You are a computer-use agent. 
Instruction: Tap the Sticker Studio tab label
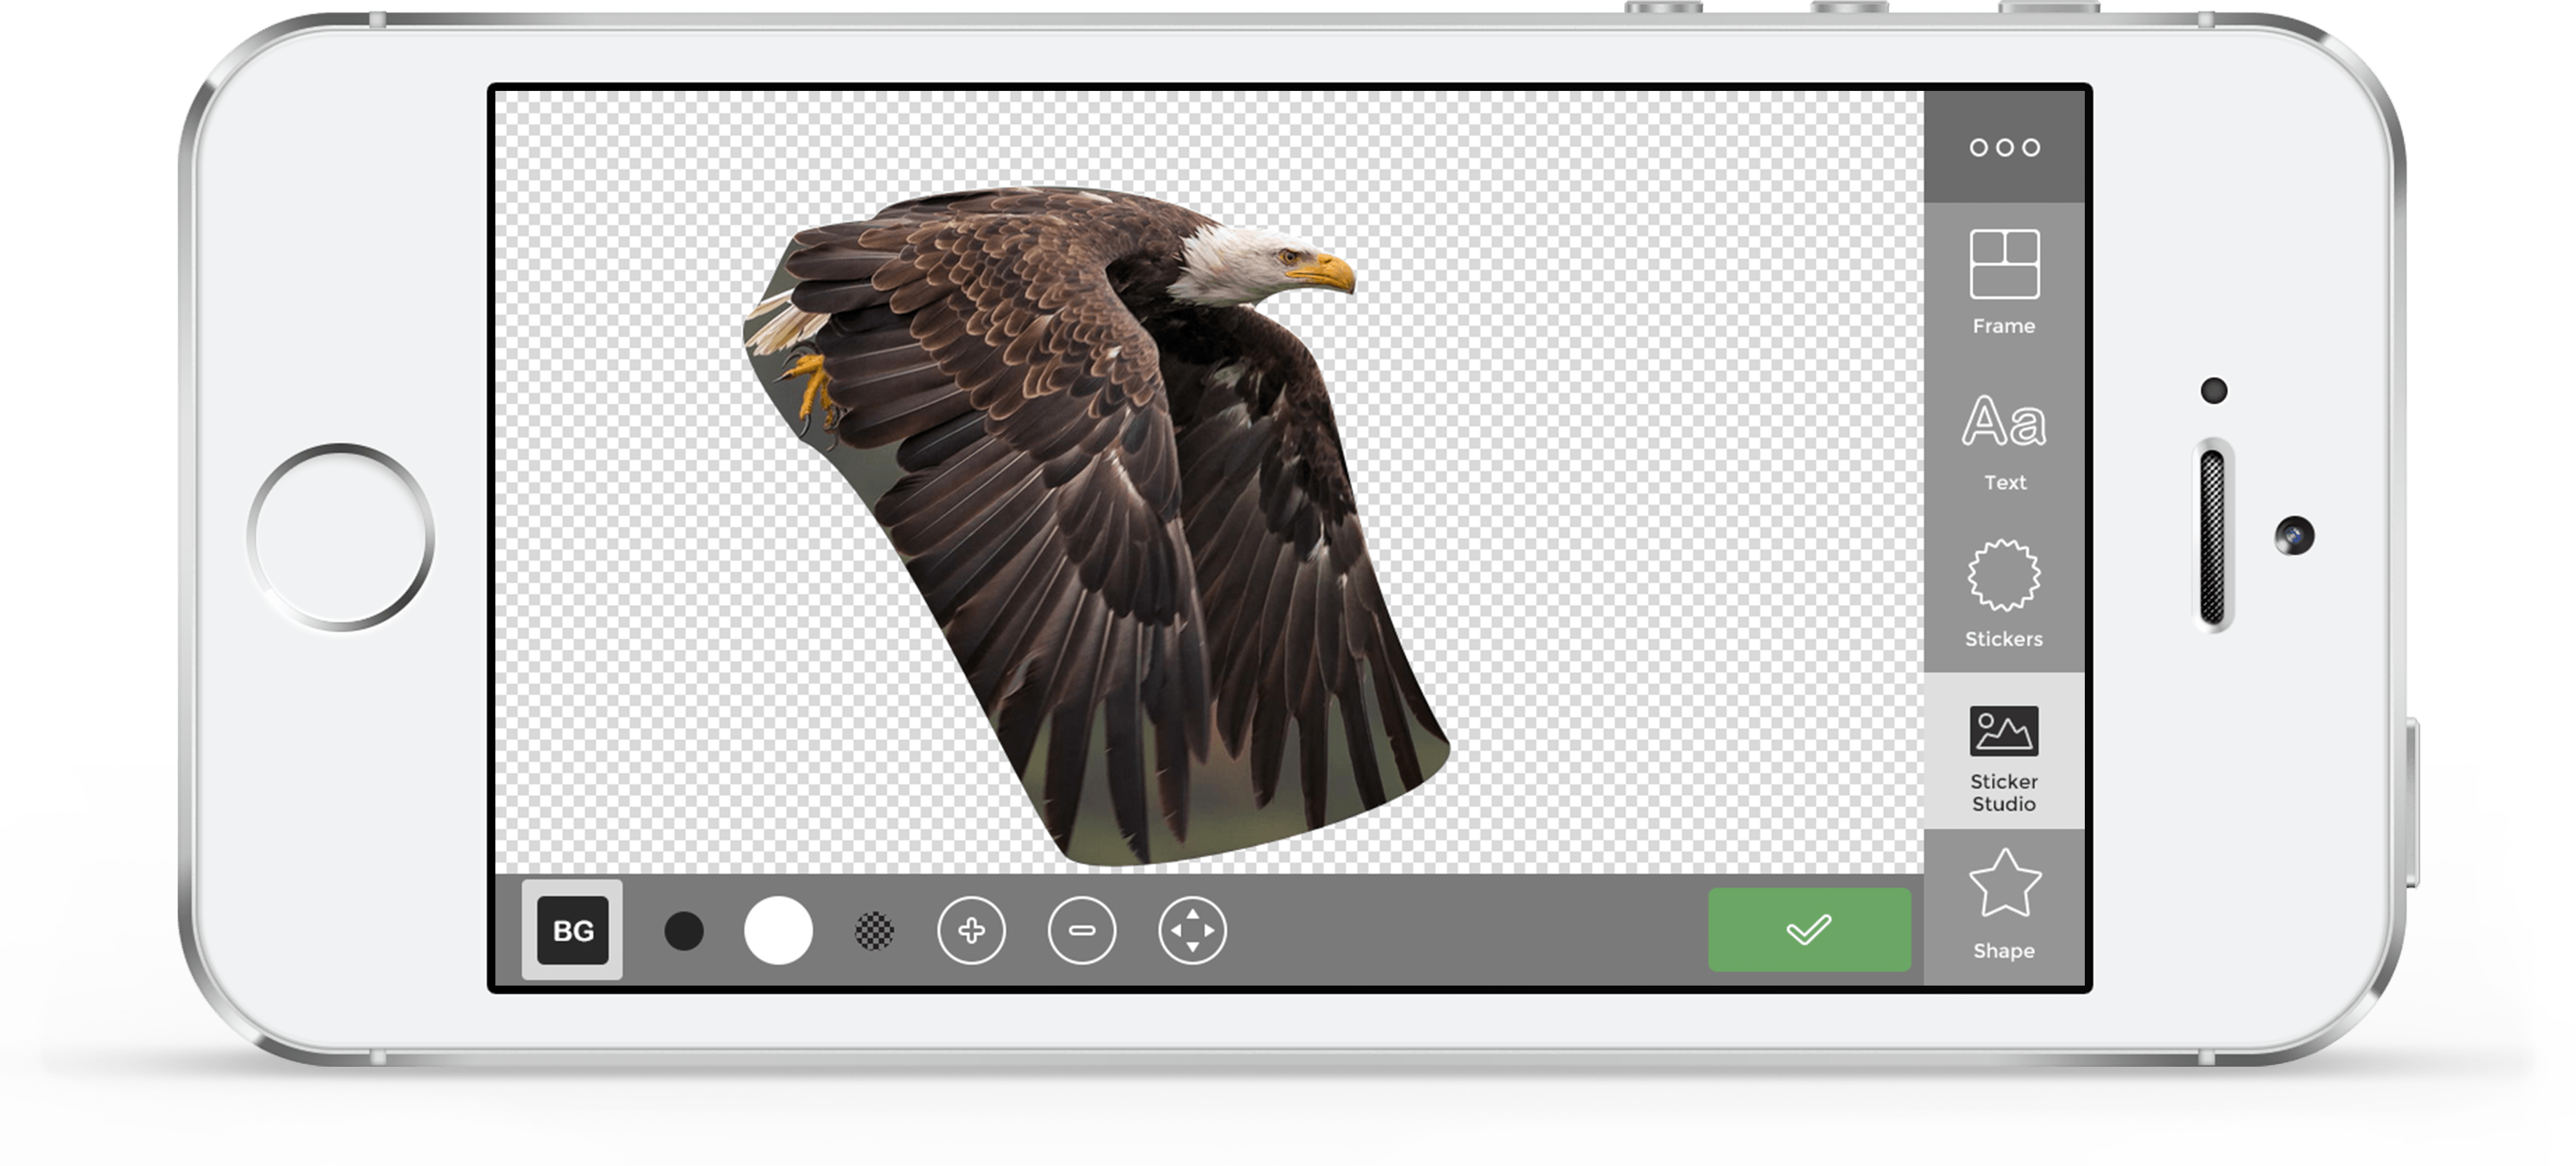pyautogui.click(x=2004, y=791)
